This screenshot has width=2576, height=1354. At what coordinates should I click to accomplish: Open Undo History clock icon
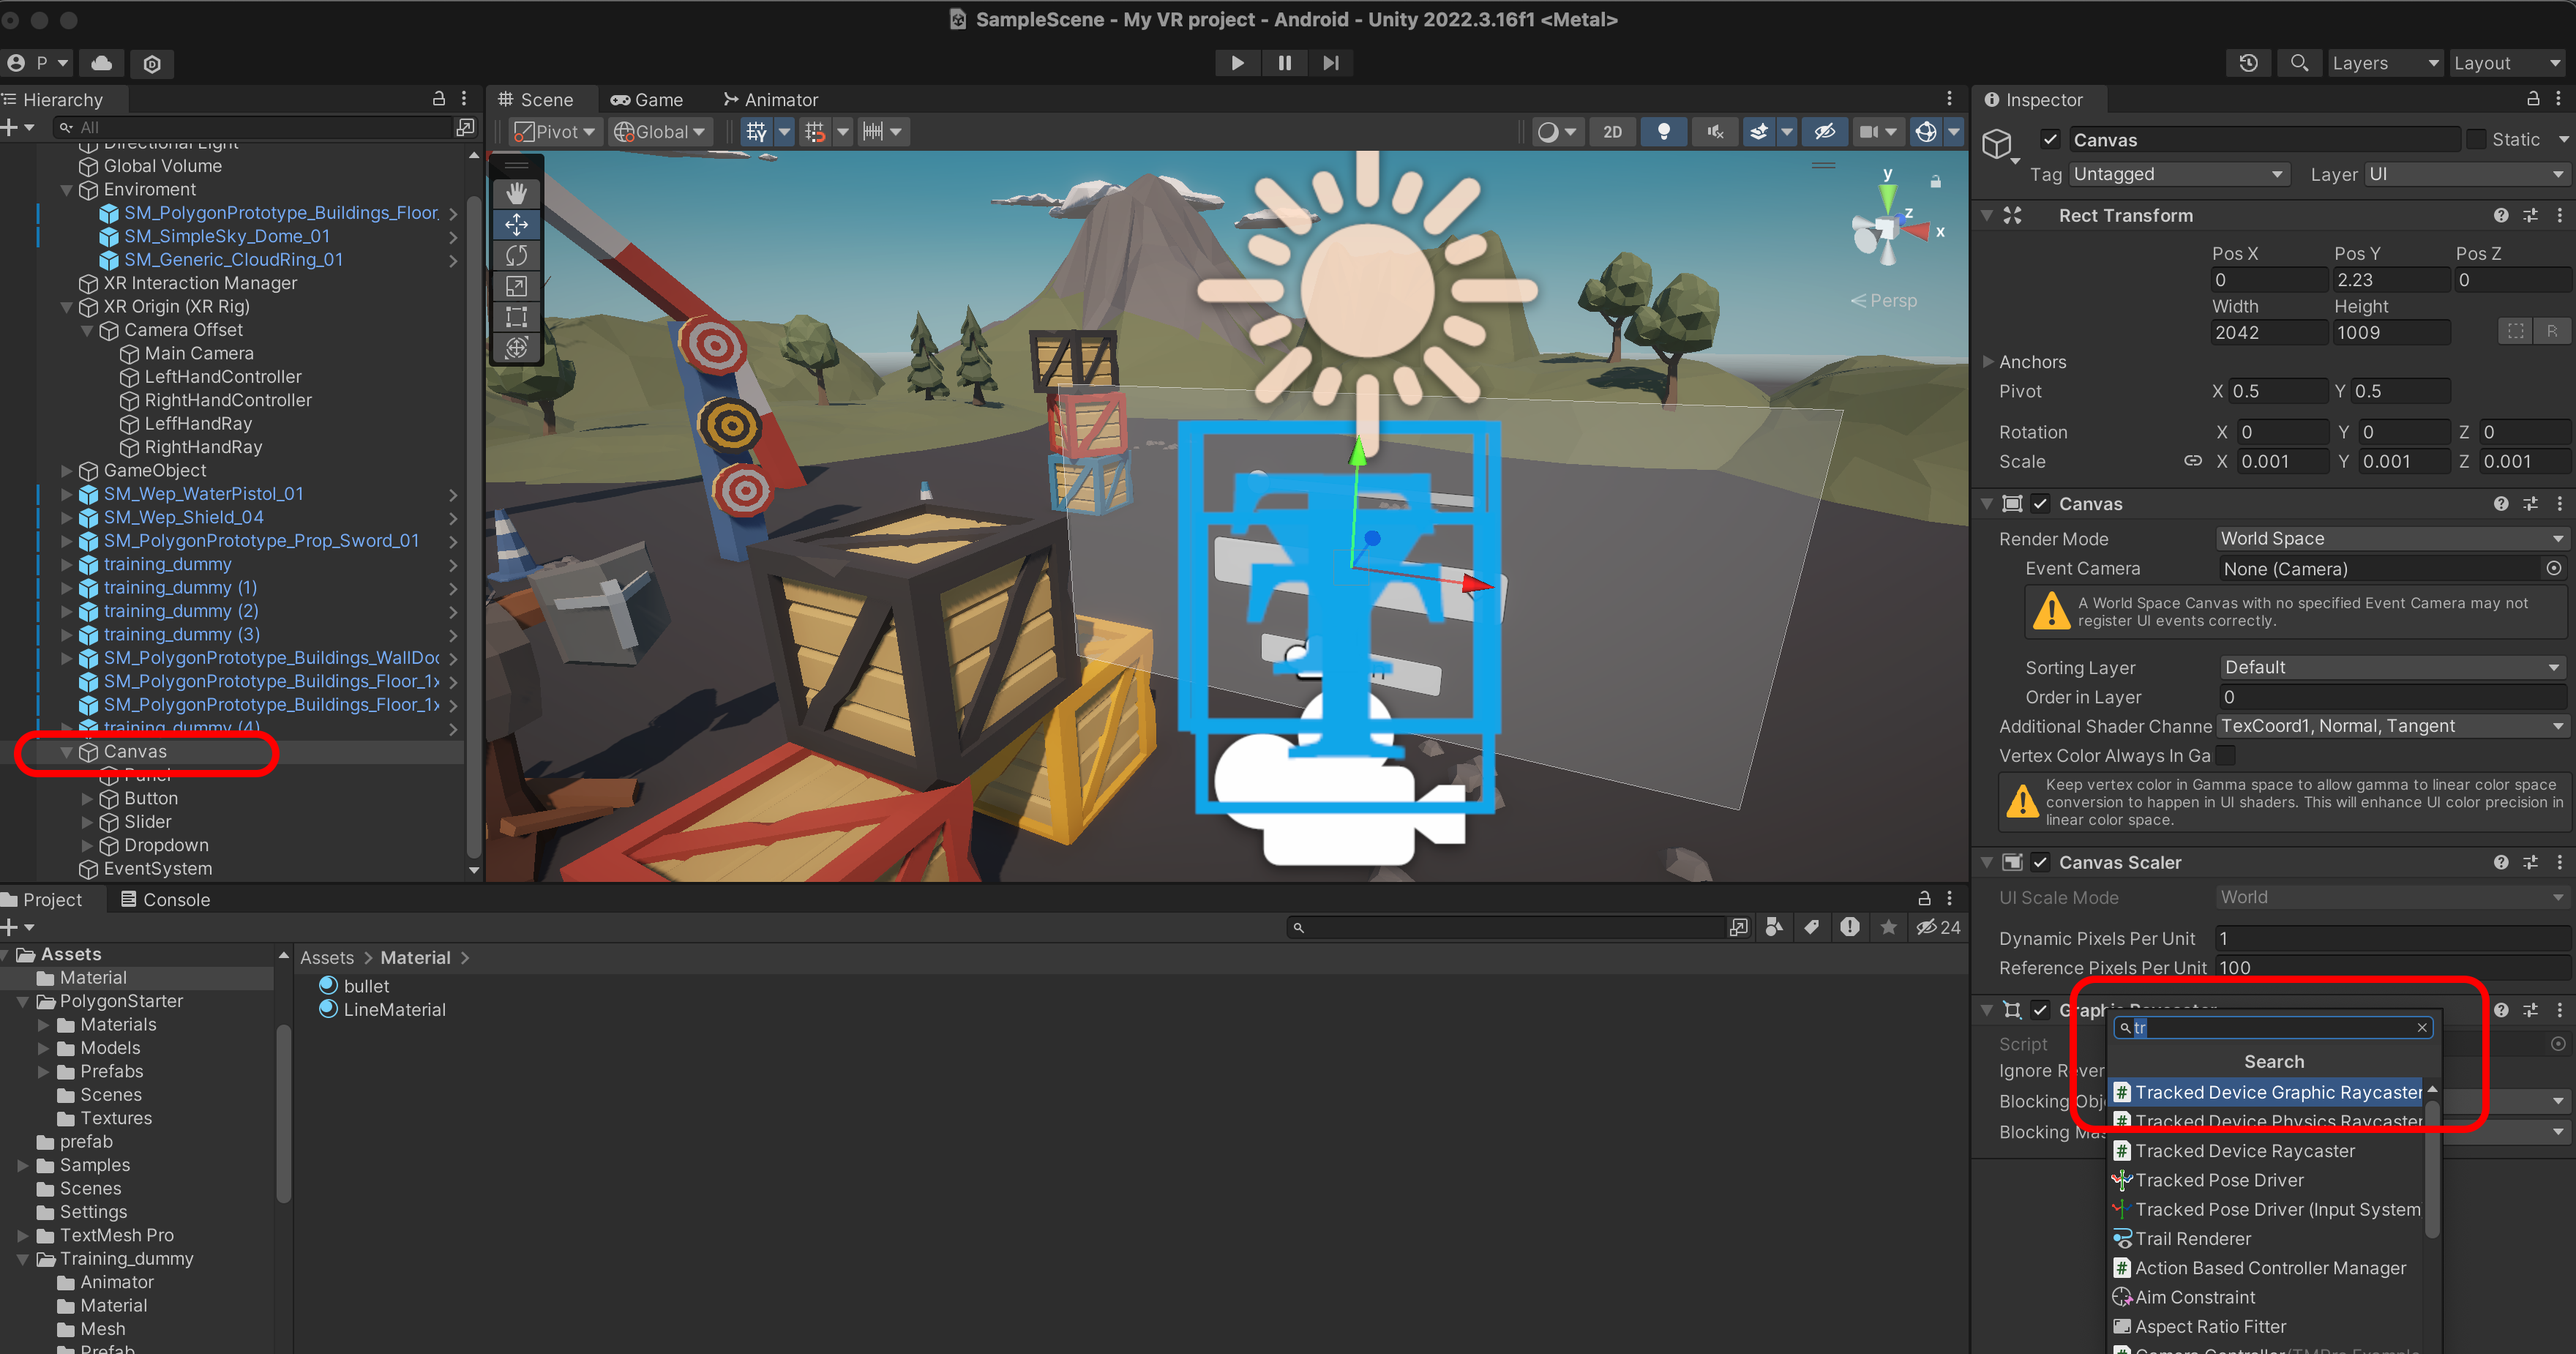tap(2248, 63)
